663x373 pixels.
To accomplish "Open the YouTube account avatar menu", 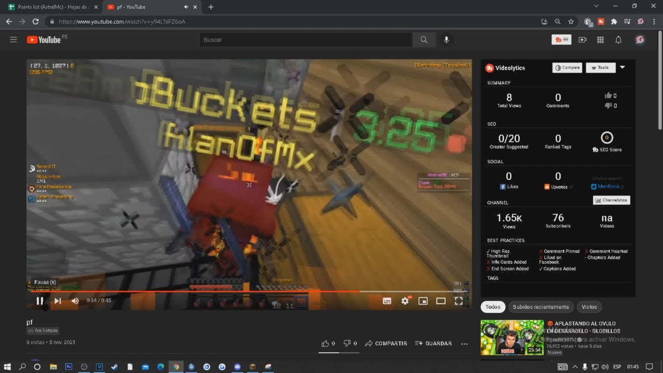I will pos(640,40).
